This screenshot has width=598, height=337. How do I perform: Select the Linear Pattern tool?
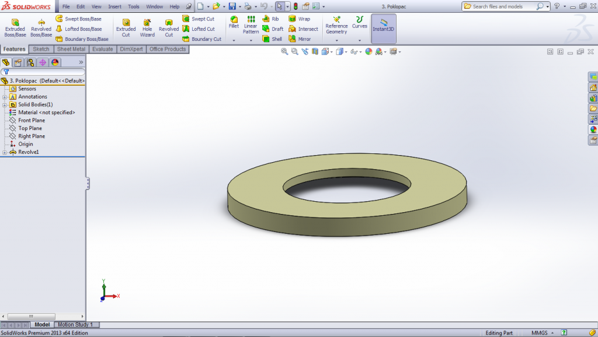[x=251, y=24]
